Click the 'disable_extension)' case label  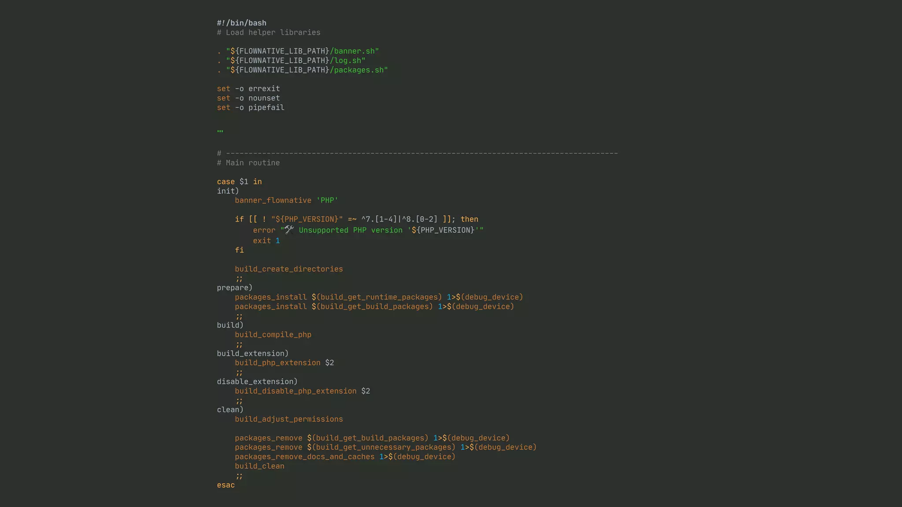click(x=257, y=382)
